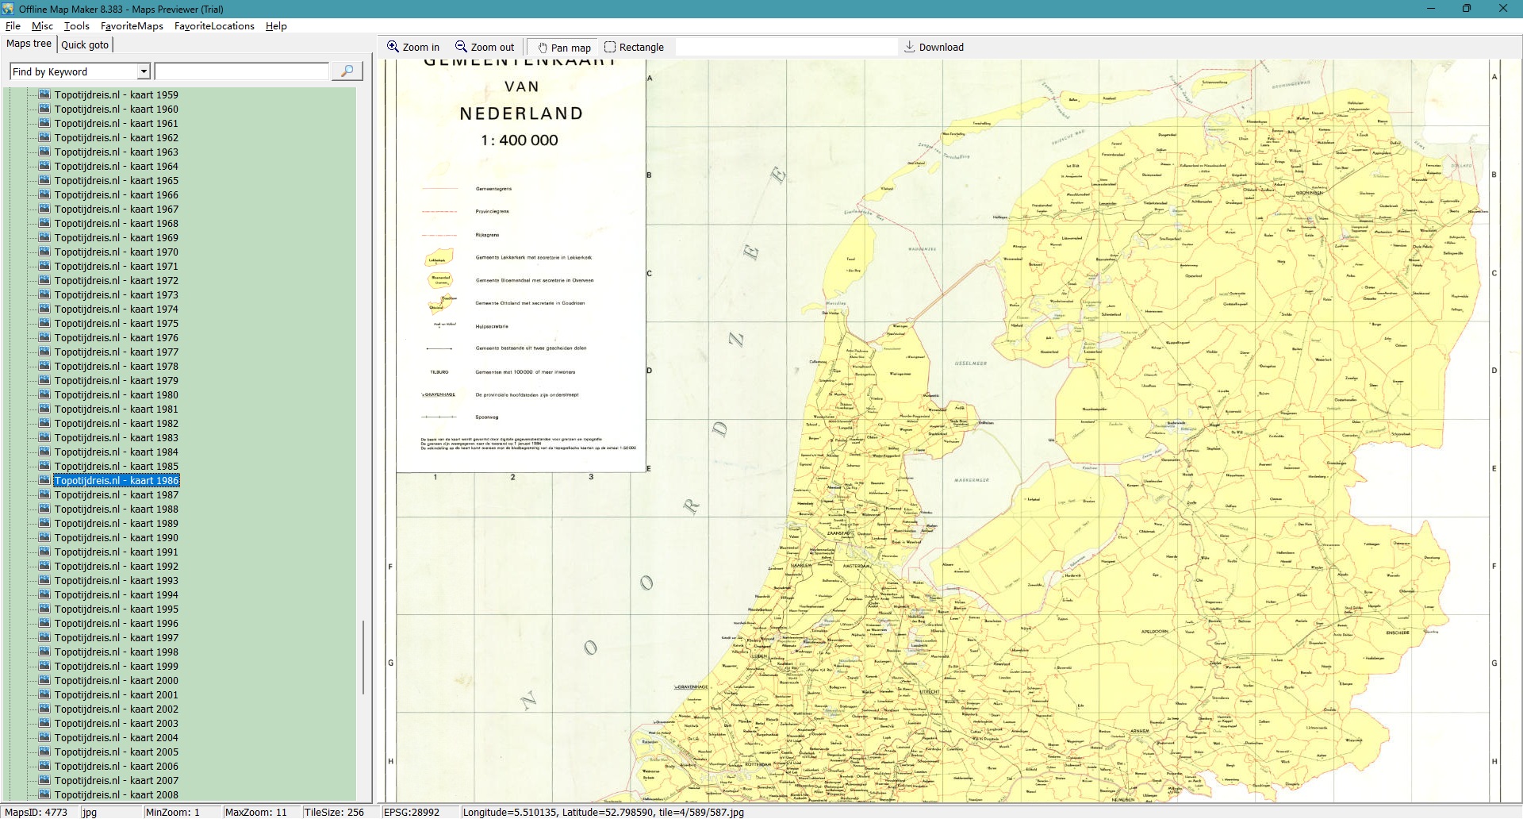Open the FavoriteLocations menu
Viewport: 1523px width, 819px height.
pyautogui.click(x=214, y=26)
